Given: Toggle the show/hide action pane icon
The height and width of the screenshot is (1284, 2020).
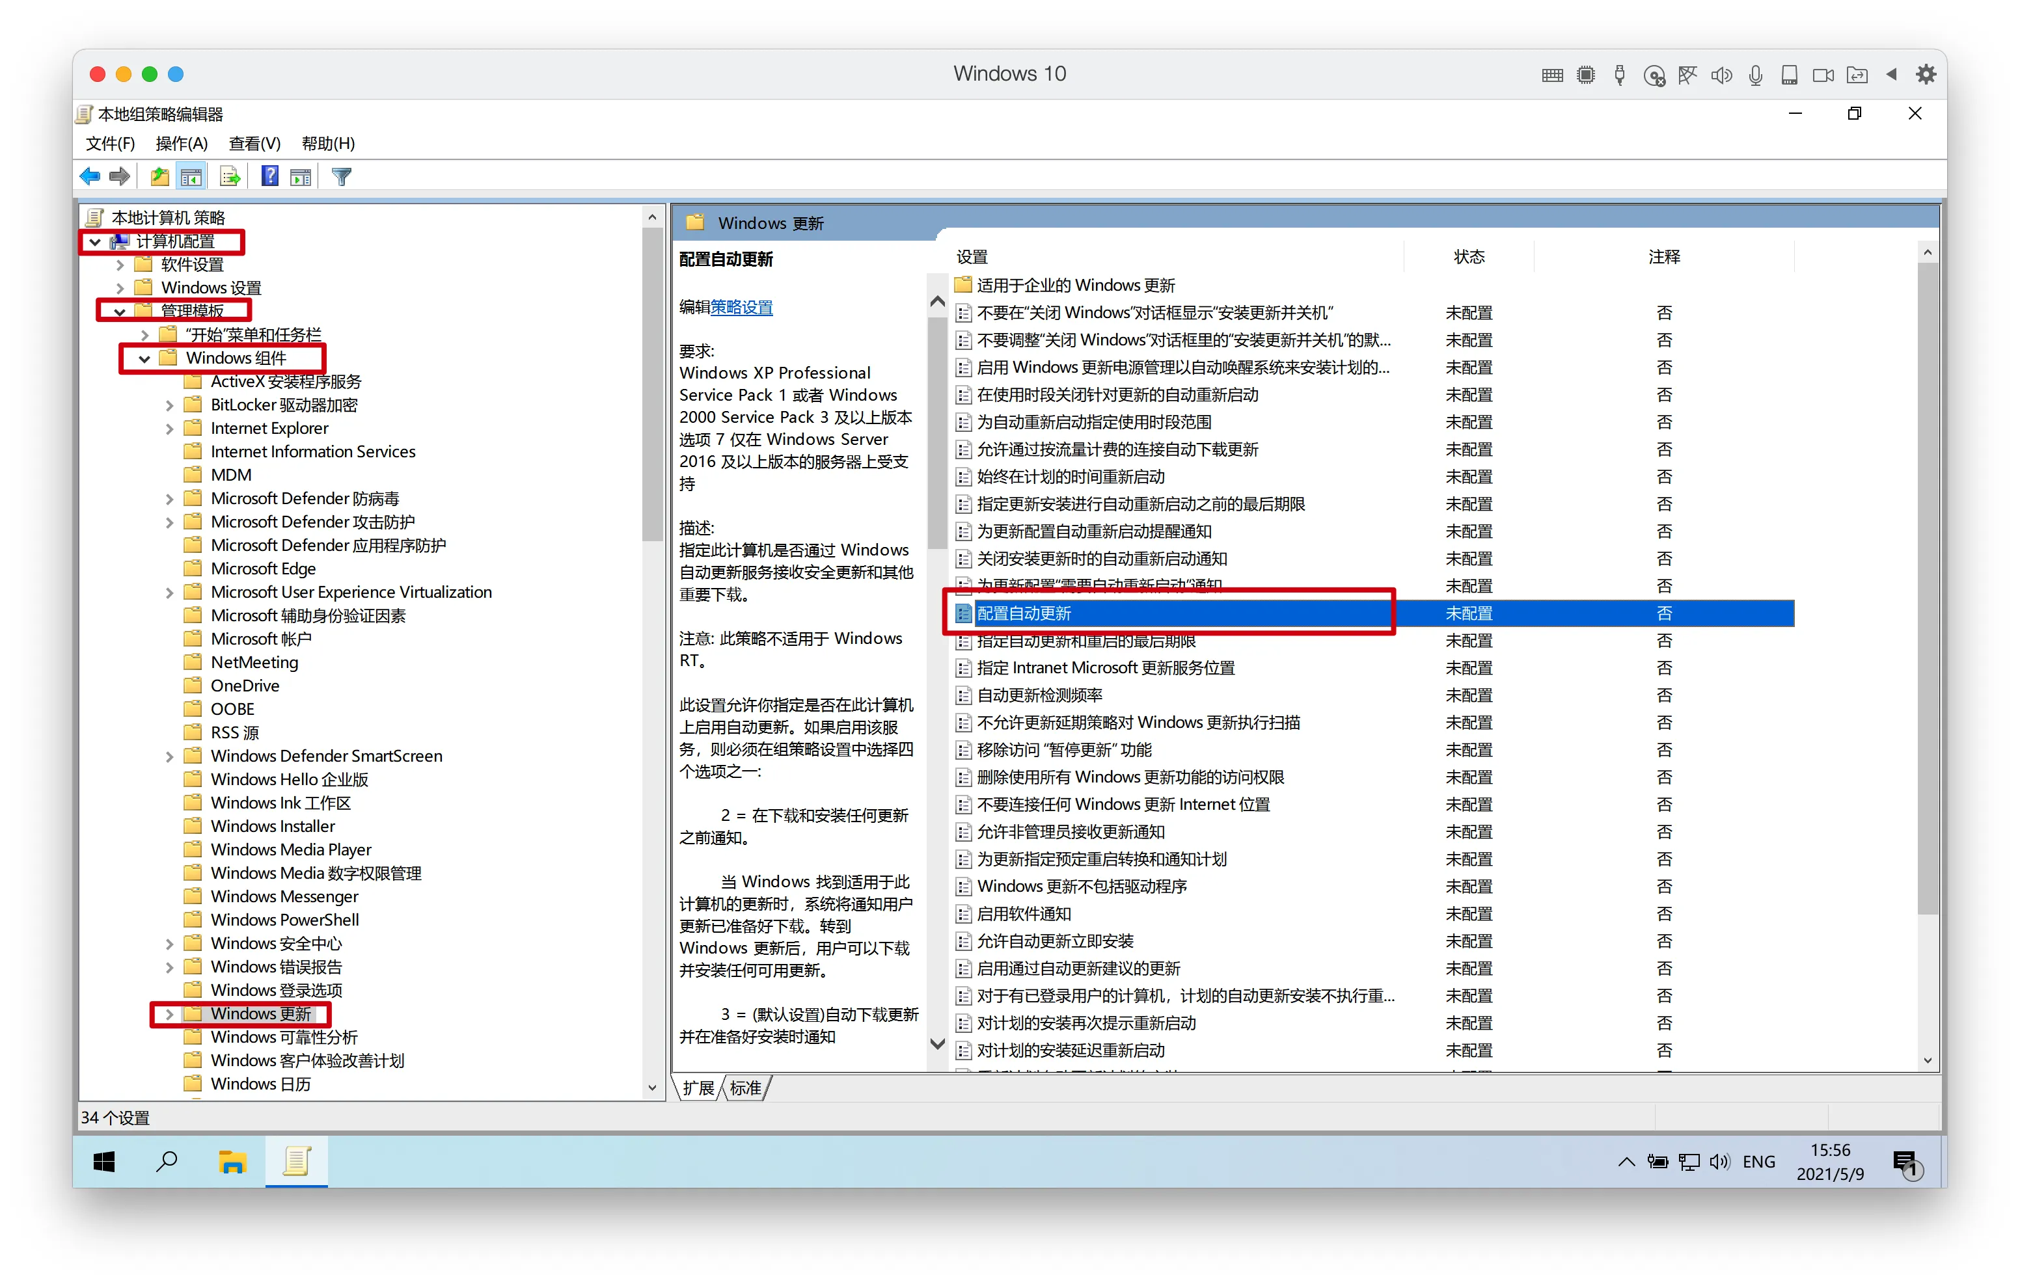Looking at the screenshot, I should click(x=300, y=177).
